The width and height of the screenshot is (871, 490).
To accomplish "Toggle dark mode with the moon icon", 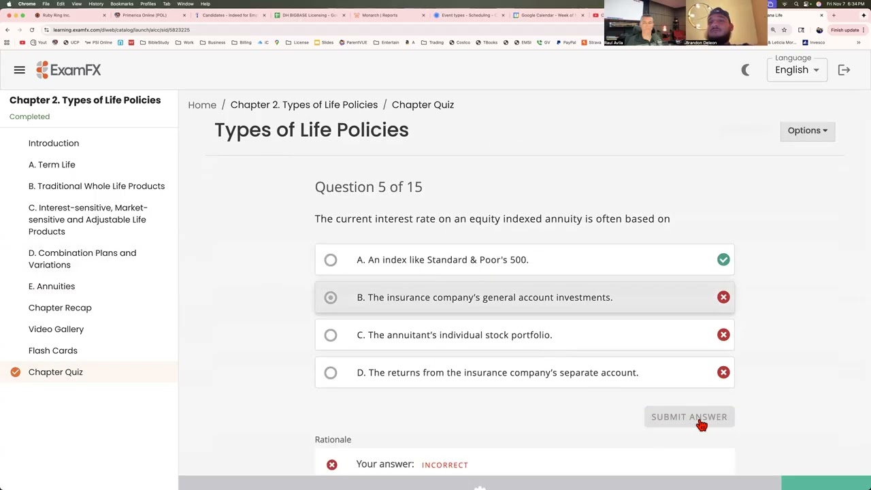I will tap(746, 70).
